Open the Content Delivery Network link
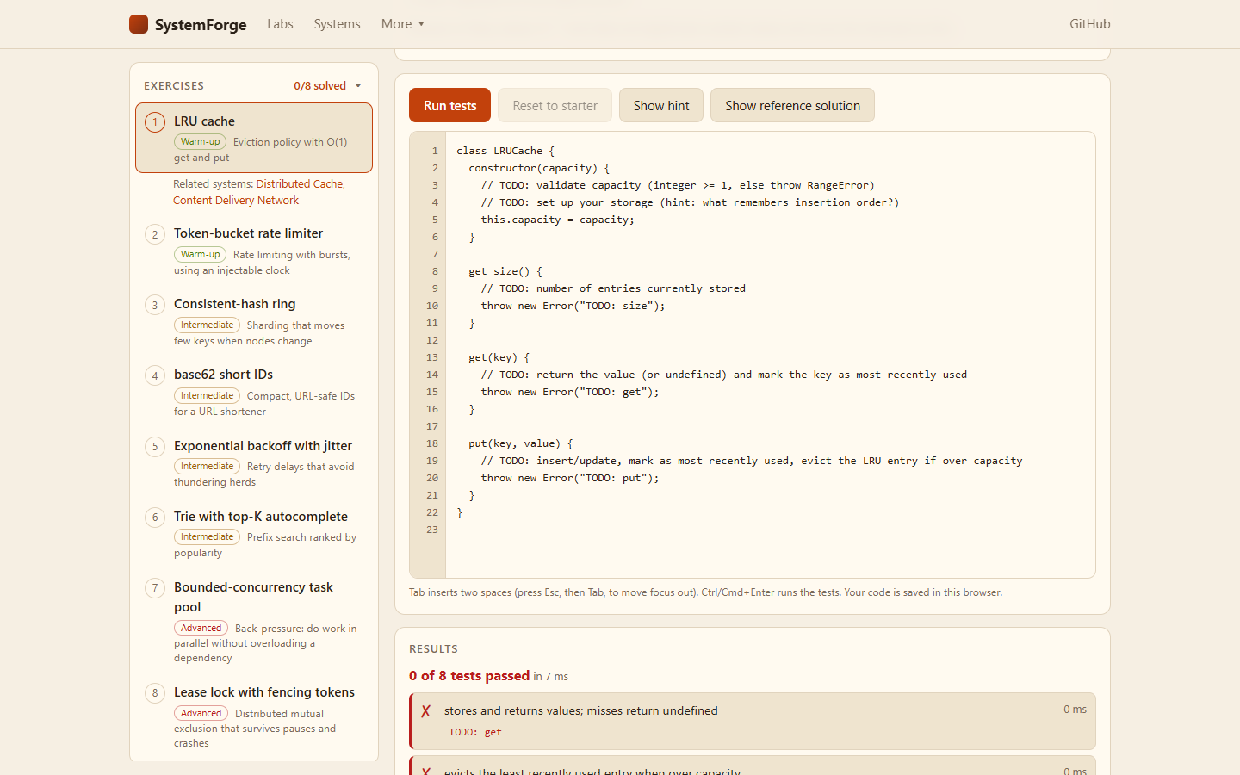The image size is (1240, 775). [x=236, y=201]
